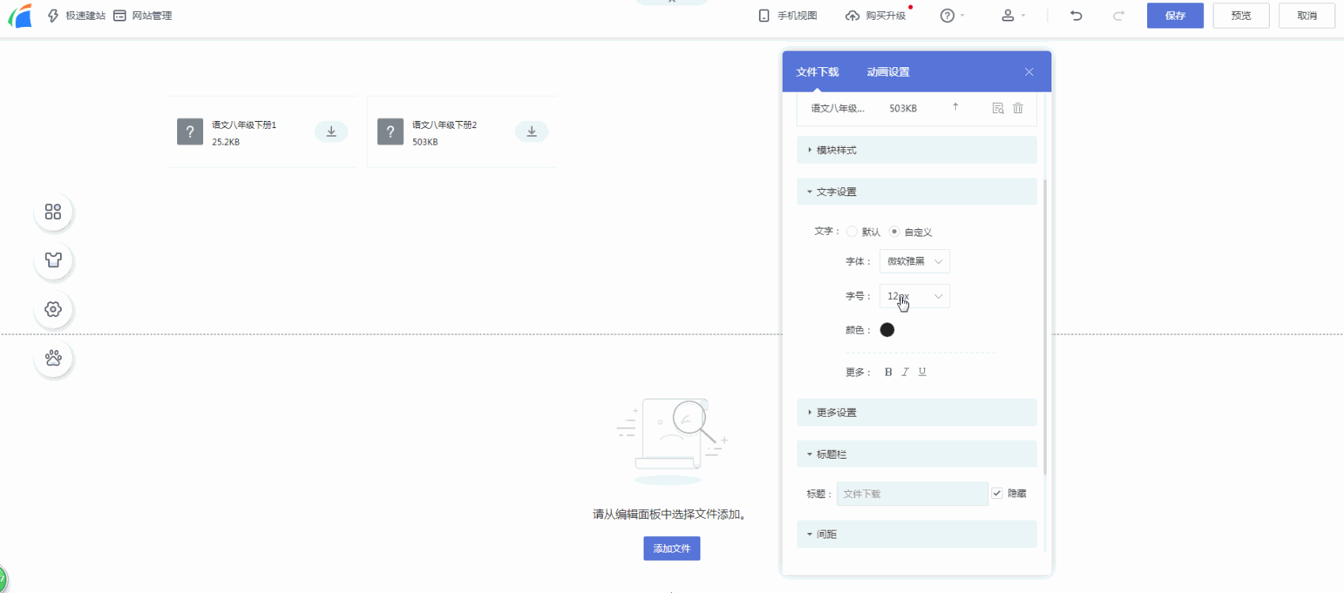The image size is (1344, 593).
Task: Open the user account menu
Action: pos(1013,16)
